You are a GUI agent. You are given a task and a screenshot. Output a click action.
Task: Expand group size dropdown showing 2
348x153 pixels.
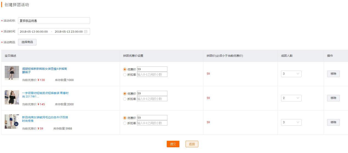click(x=291, y=98)
